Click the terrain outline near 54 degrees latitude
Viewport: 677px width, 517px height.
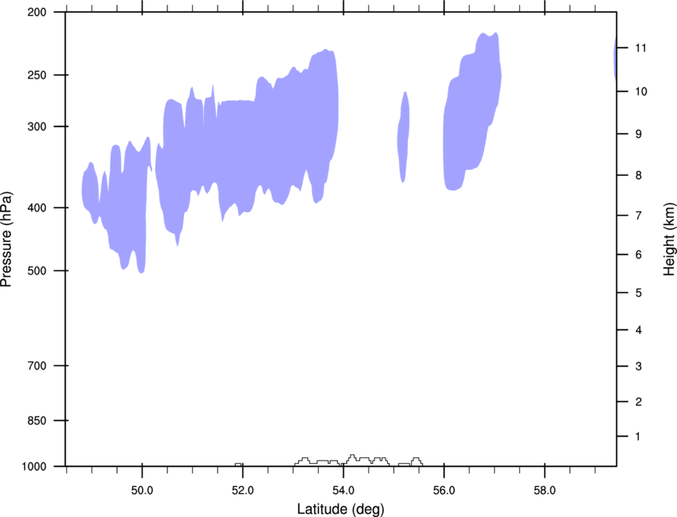coord(341,461)
